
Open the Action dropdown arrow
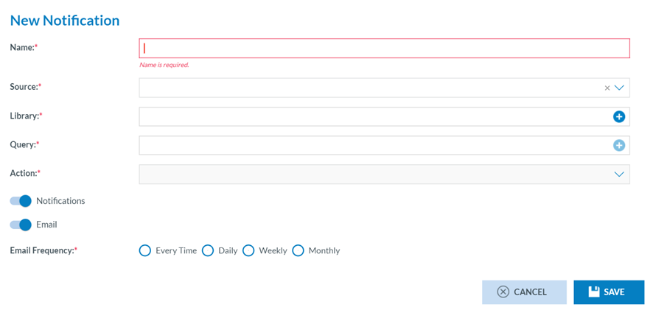coord(619,174)
